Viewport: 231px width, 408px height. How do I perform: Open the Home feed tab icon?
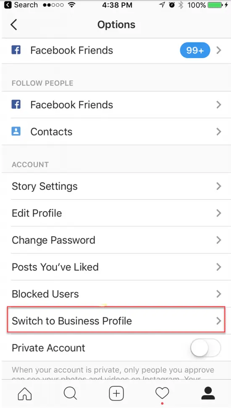coord(25,393)
